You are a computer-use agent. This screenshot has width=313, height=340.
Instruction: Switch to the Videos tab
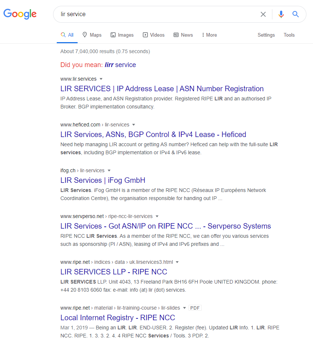(154, 35)
